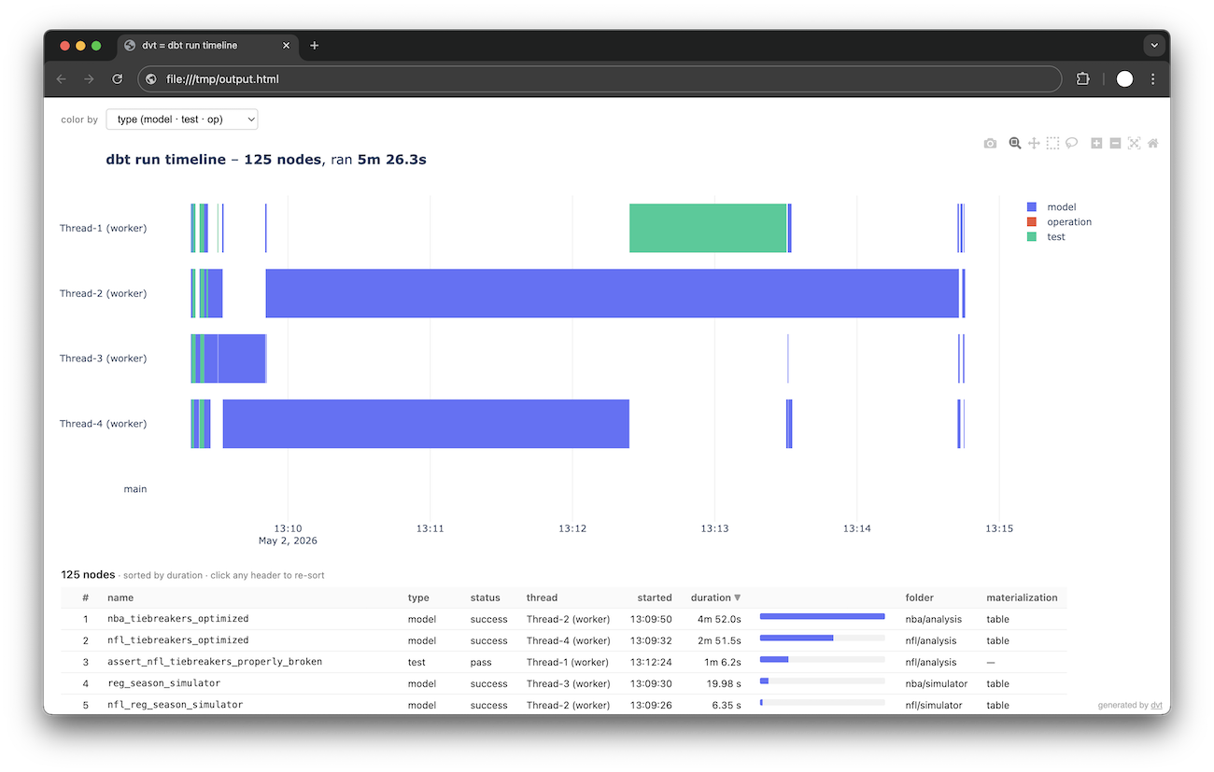
Task: Download the plot as PNG with camera icon
Action: coord(990,143)
